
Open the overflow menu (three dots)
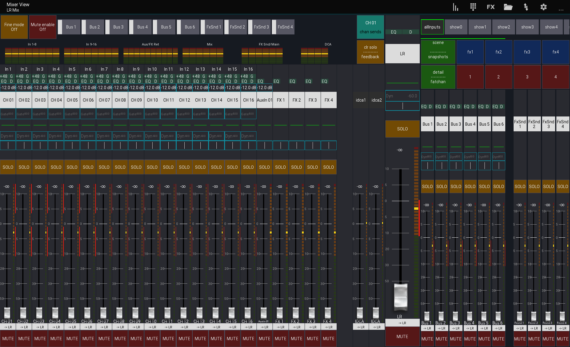(561, 9)
